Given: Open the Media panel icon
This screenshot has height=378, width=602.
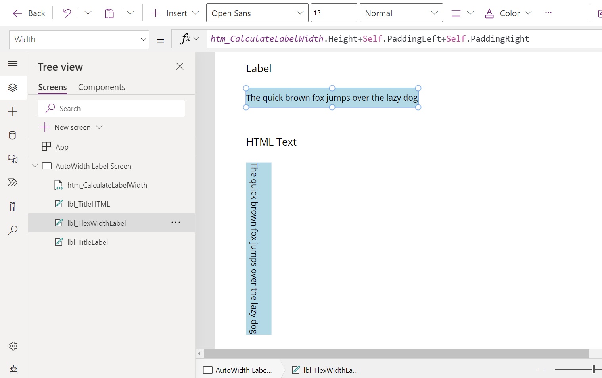Looking at the screenshot, I should tap(12, 159).
